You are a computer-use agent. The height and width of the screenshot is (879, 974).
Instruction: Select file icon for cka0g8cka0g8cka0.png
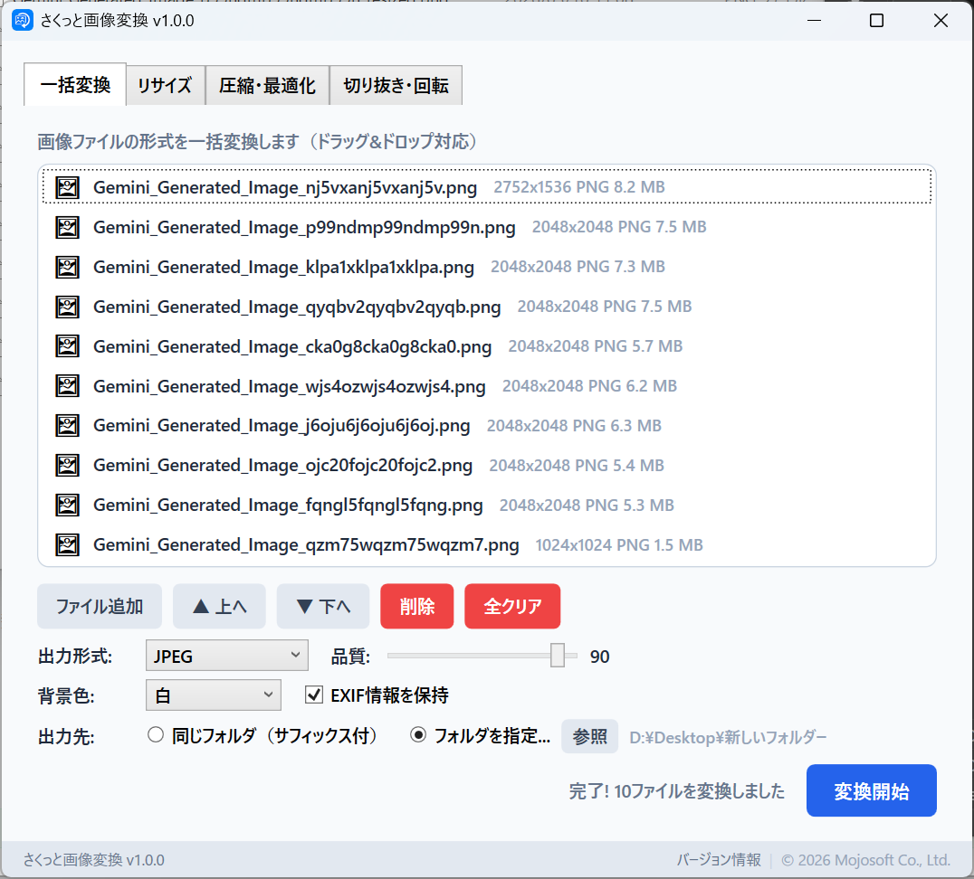tap(67, 346)
